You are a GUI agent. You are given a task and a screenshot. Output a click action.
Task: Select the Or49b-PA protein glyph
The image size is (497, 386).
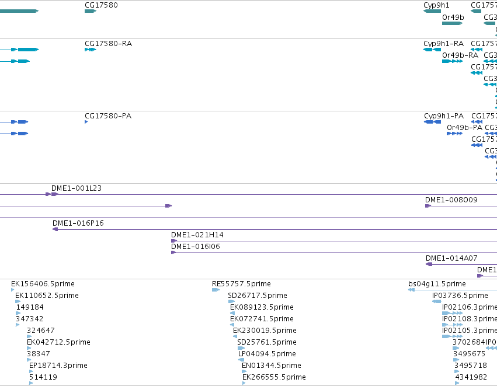(454, 134)
